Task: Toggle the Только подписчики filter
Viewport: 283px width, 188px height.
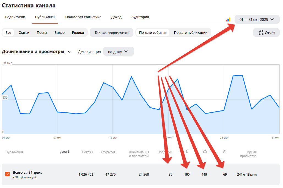Action: [x=112, y=33]
